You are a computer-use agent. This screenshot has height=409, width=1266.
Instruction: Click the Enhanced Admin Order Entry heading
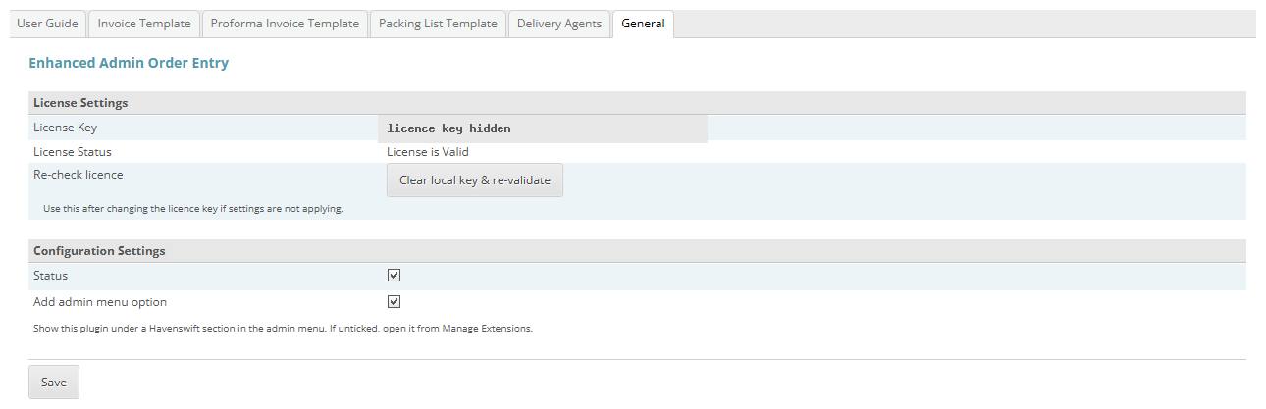coord(129,63)
